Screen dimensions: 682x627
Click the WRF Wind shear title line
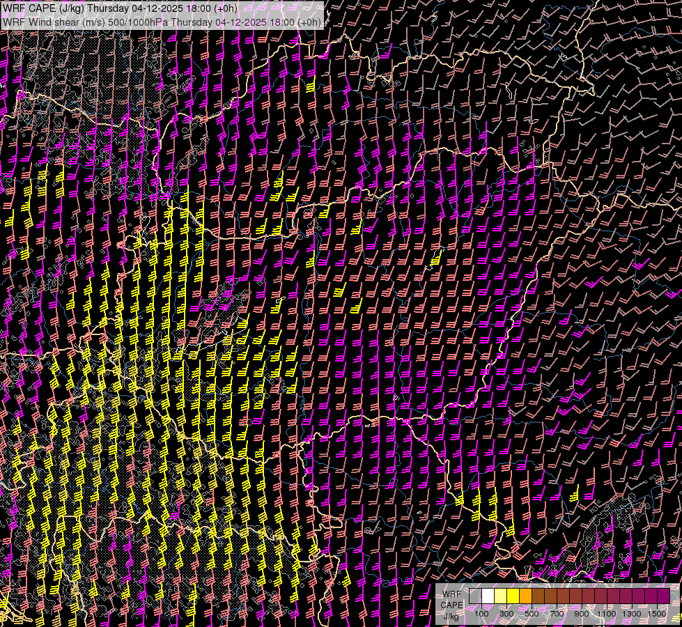162,22
